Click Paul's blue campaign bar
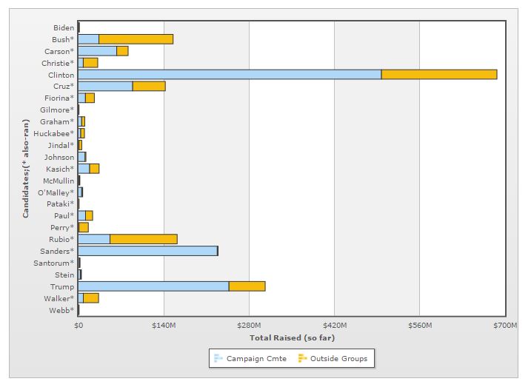 pyautogui.click(x=81, y=215)
